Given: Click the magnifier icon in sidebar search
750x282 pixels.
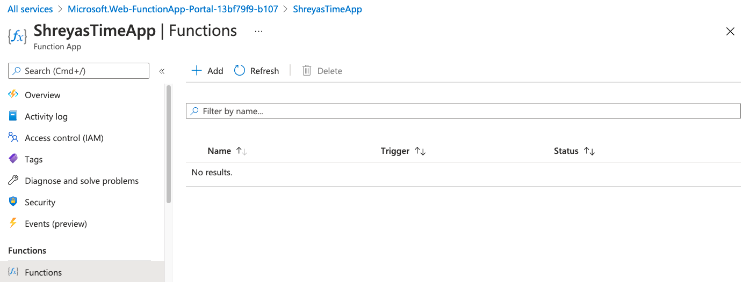Looking at the screenshot, I should 18,71.
